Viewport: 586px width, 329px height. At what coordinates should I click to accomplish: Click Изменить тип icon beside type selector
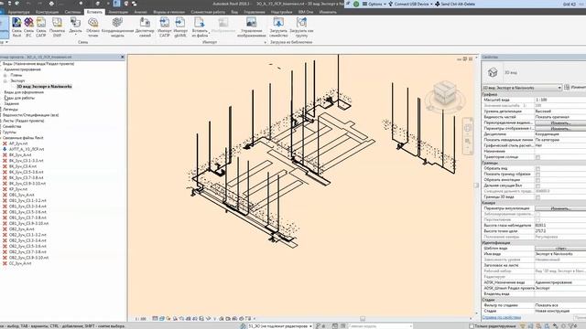567,88
